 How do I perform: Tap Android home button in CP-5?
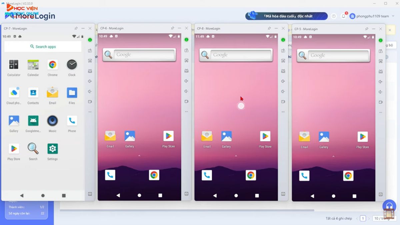coord(333,196)
